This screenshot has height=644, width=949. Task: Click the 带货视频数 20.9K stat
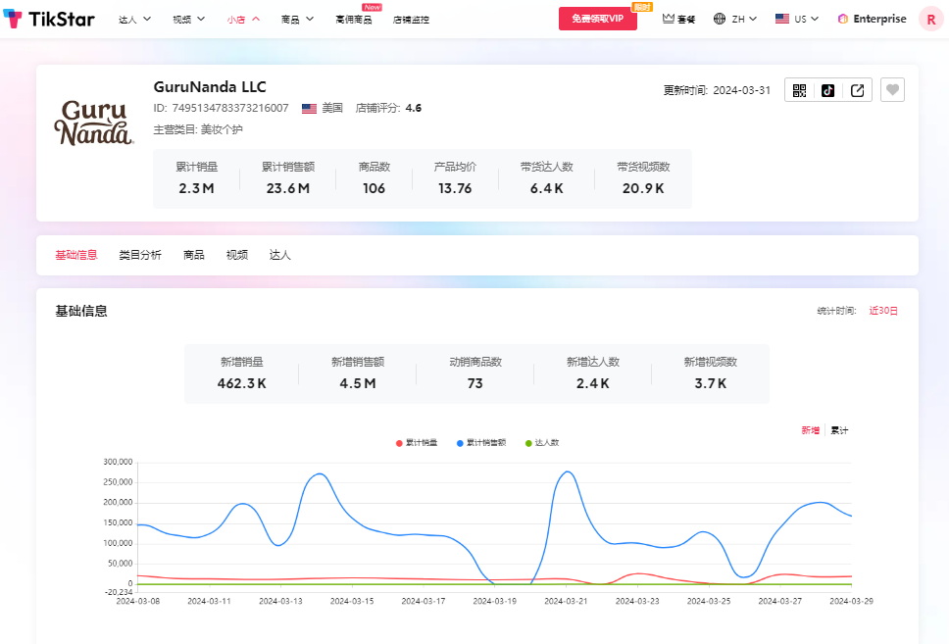[643, 178]
